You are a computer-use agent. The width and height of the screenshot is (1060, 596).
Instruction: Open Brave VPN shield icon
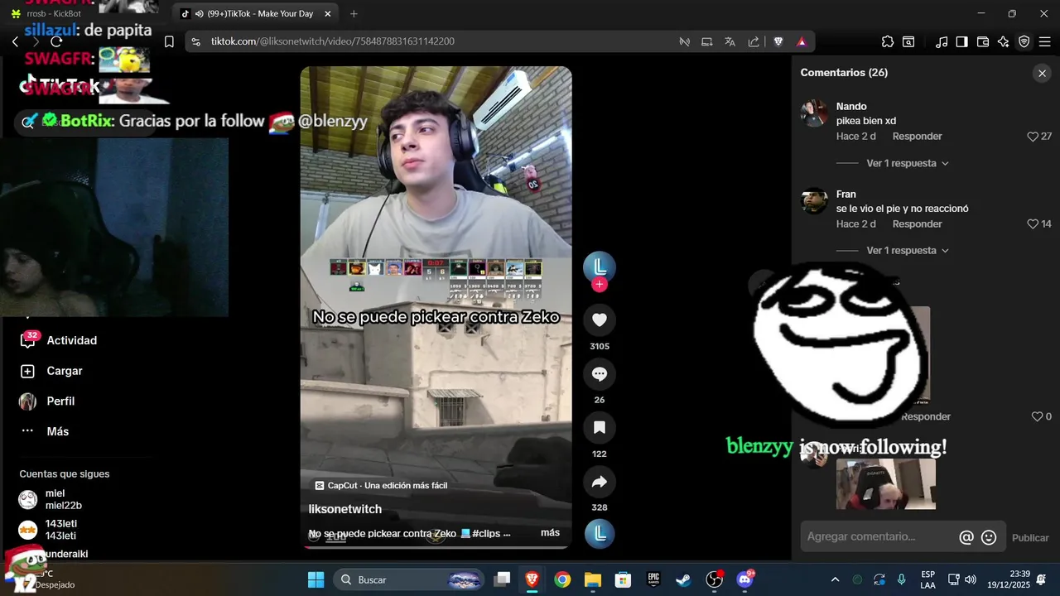[1024, 41]
